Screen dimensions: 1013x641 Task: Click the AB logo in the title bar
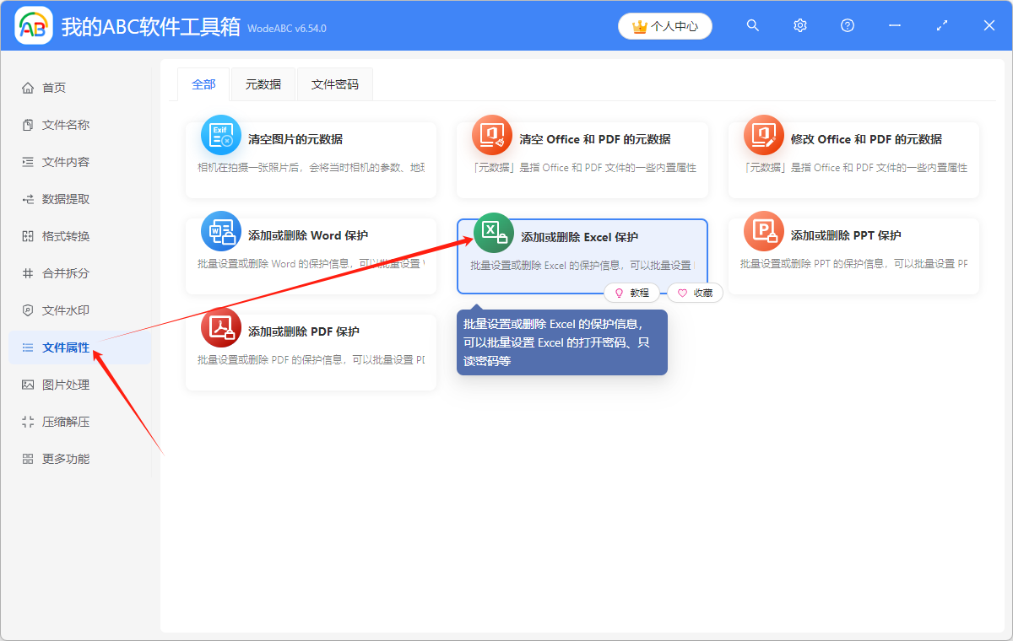pyautogui.click(x=33, y=25)
